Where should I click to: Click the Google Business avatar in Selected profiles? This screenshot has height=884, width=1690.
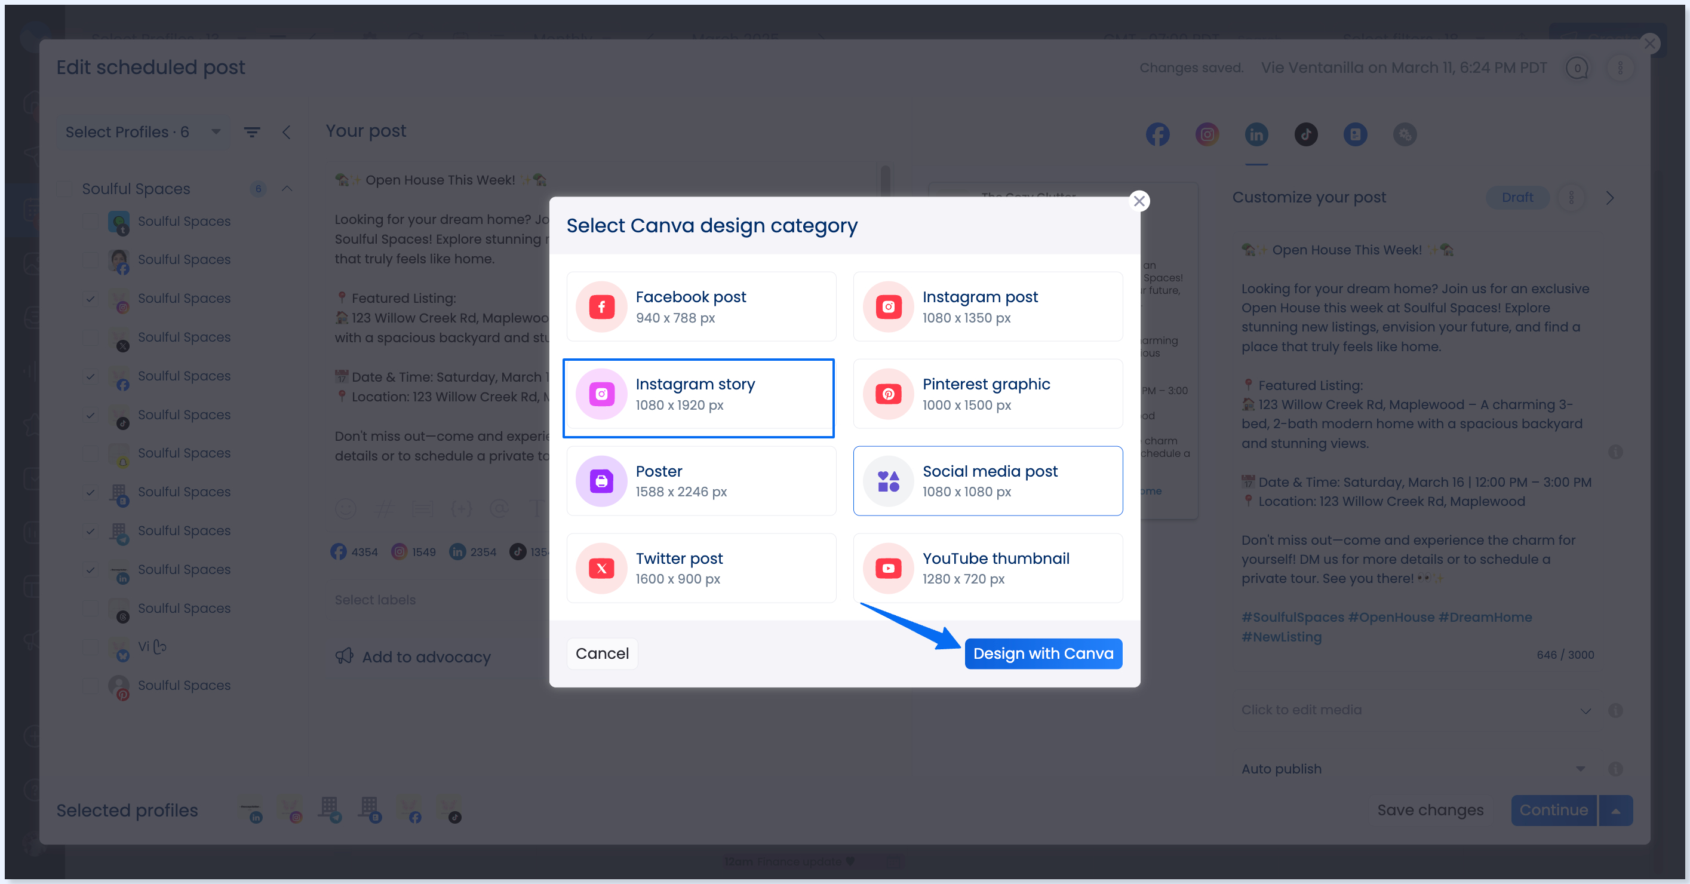click(371, 811)
